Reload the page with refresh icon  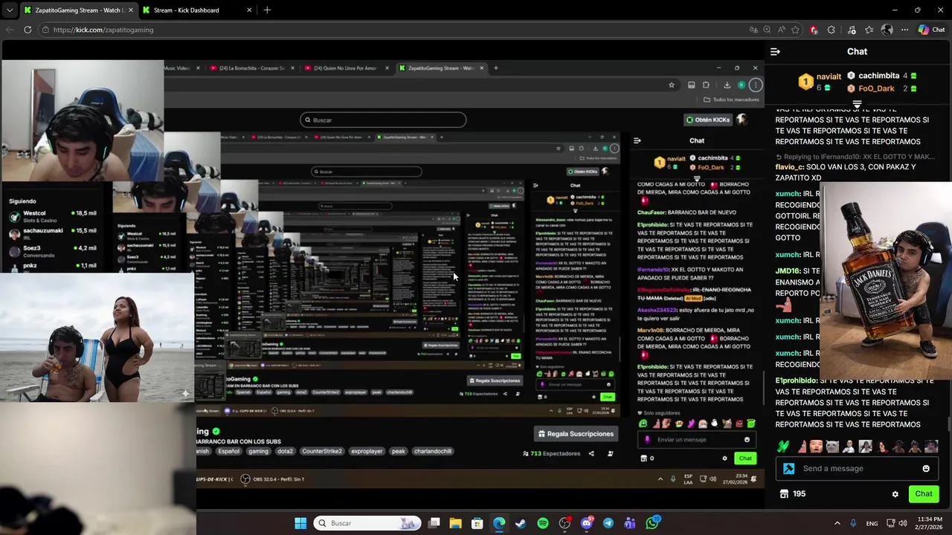pyautogui.click(x=28, y=30)
